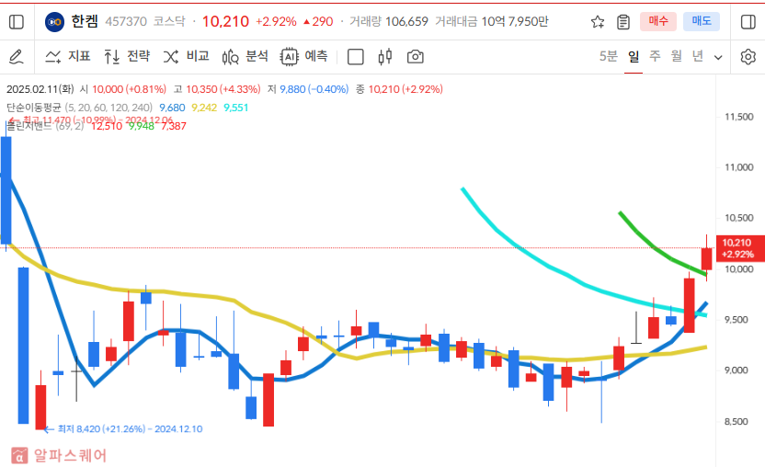Click the 매수 buy button
The width and height of the screenshot is (765, 467).
click(658, 21)
